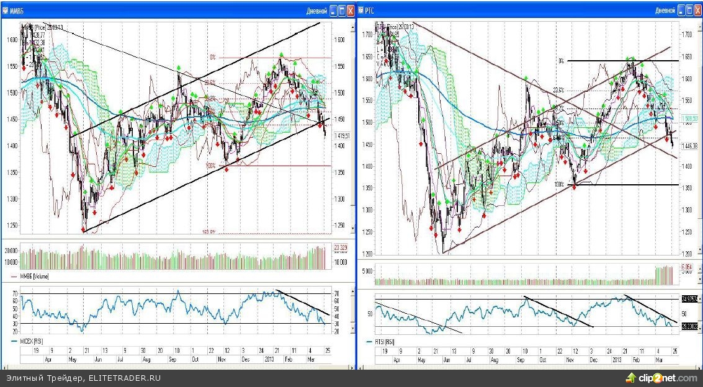Open the Дневной timeframe in РТС window
Screen dimensions: 703x387
point(665,11)
